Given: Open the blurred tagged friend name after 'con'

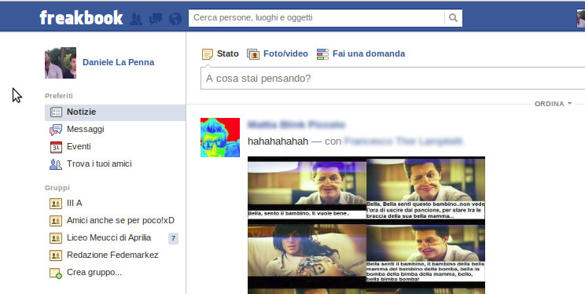Looking at the screenshot, I should coord(403,141).
